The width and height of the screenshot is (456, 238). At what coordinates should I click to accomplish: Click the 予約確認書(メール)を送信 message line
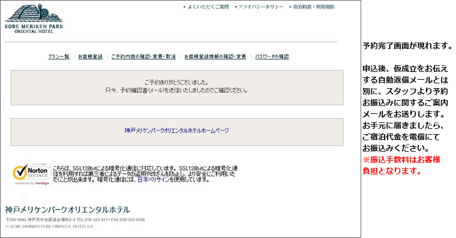(176, 91)
